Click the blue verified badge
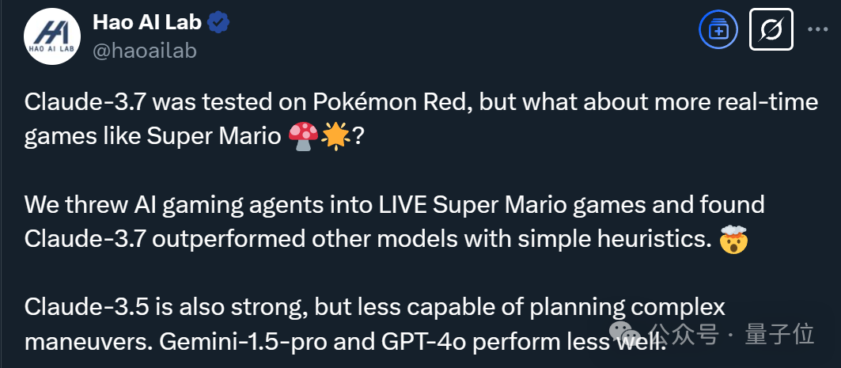The height and width of the screenshot is (368, 841). coord(218,24)
